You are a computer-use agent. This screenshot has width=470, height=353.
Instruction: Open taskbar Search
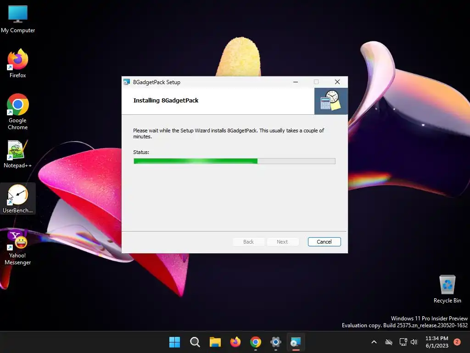[195, 342]
